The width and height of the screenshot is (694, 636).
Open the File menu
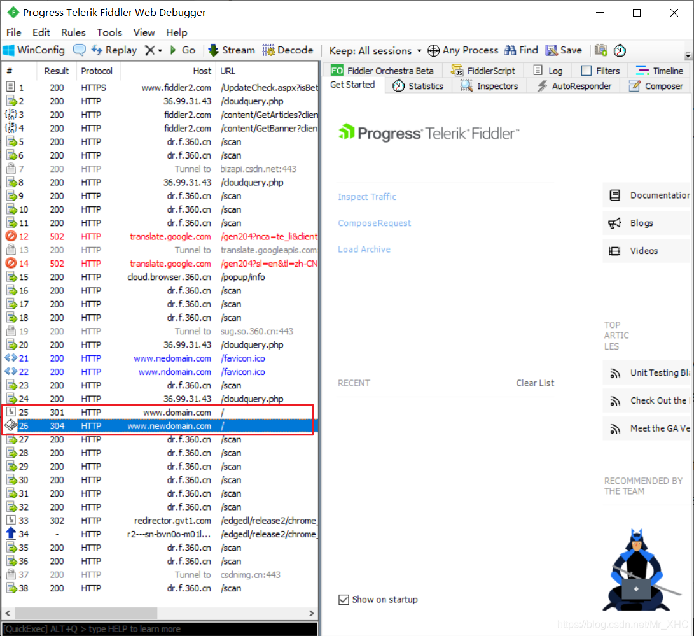pos(14,32)
